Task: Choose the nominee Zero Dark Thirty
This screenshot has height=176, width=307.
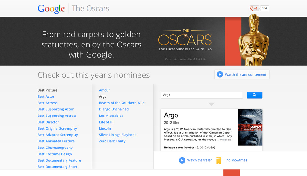Action: click(112, 141)
